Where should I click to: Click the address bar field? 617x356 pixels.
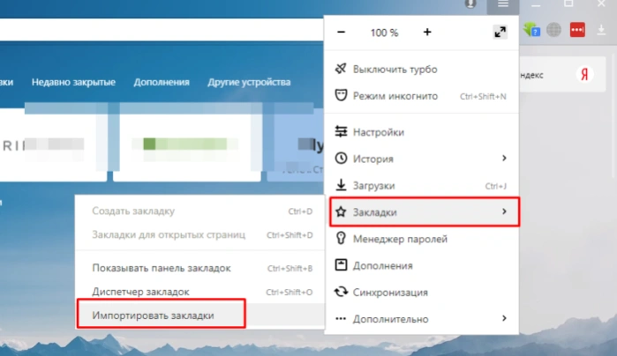tap(162, 30)
